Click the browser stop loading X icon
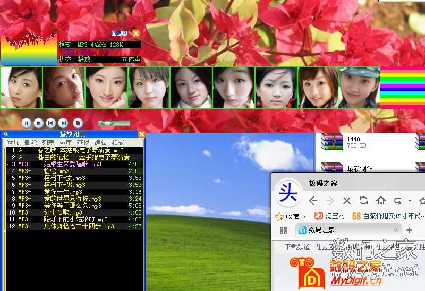425x291 pixels. click(347, 201)
